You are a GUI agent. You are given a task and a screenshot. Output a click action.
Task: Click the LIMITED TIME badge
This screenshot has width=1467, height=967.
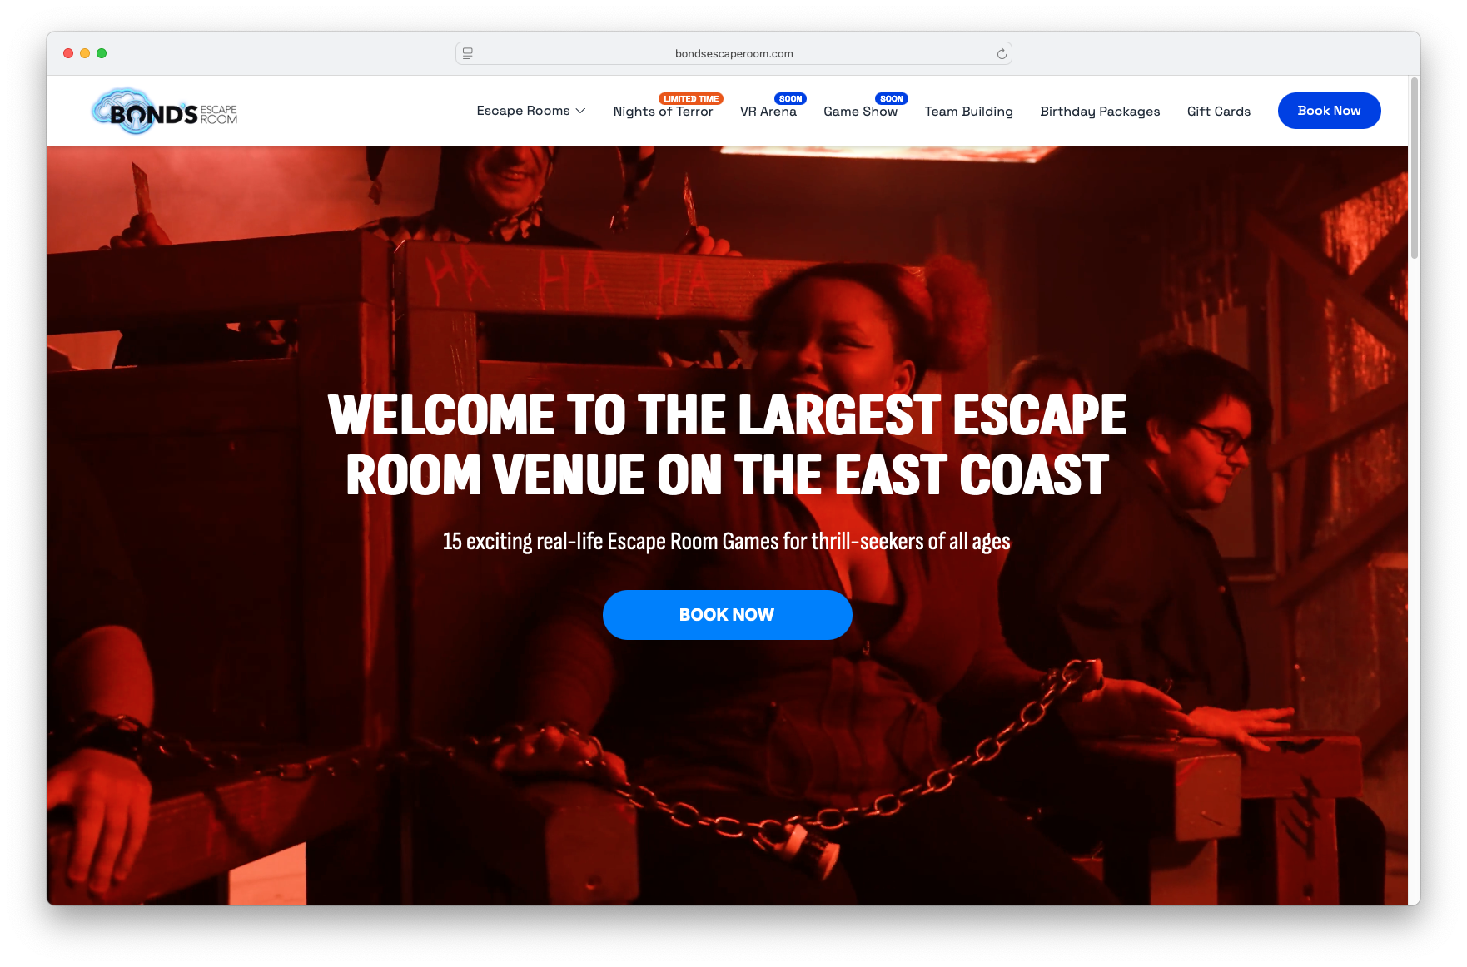point(690,98)
